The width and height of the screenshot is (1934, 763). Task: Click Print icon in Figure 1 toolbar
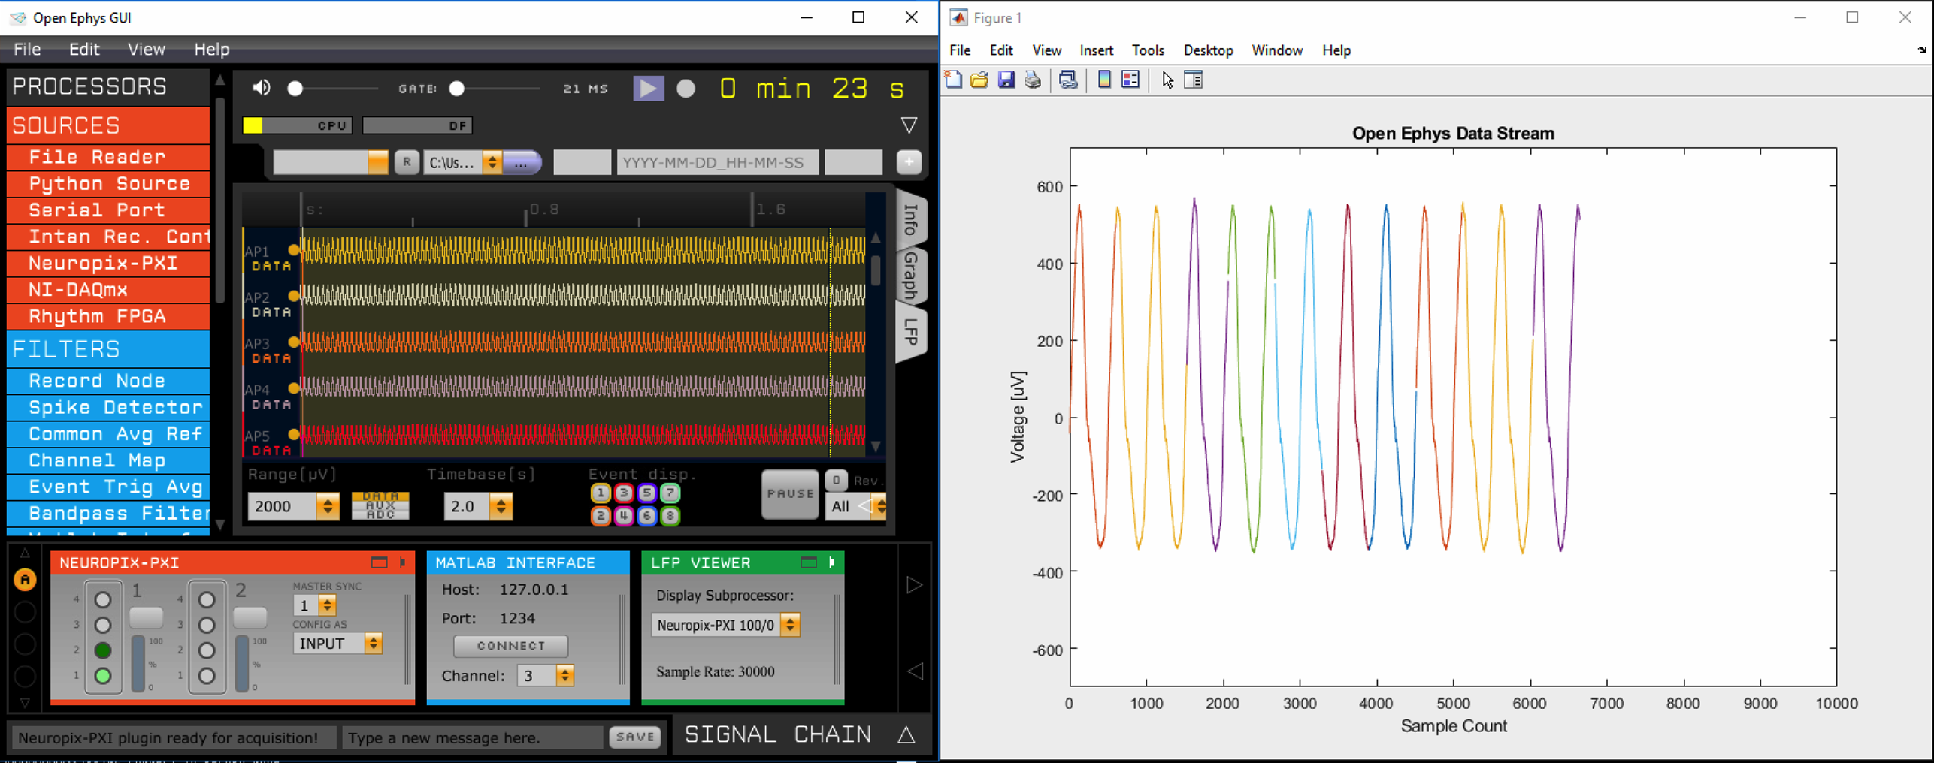(x=1033, y=80)
